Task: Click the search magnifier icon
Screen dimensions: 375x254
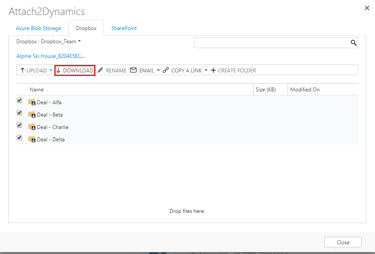Action: (353, 43)
